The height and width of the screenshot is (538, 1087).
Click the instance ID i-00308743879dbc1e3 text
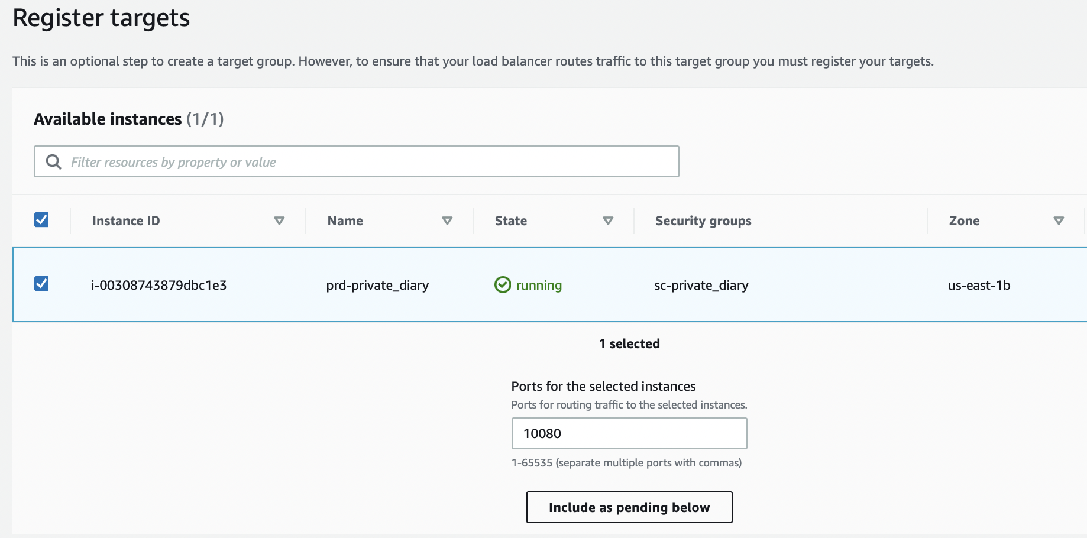[158, 285]
